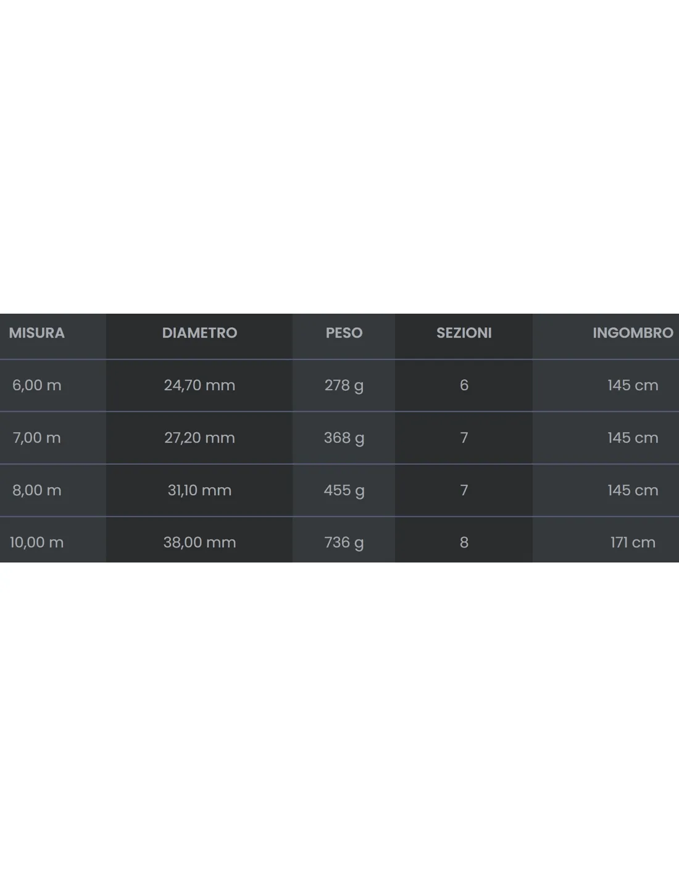Click the 24,70 mm diameter value
The image size is (679, 878).
pyautogui.click(x=199, y=385)
